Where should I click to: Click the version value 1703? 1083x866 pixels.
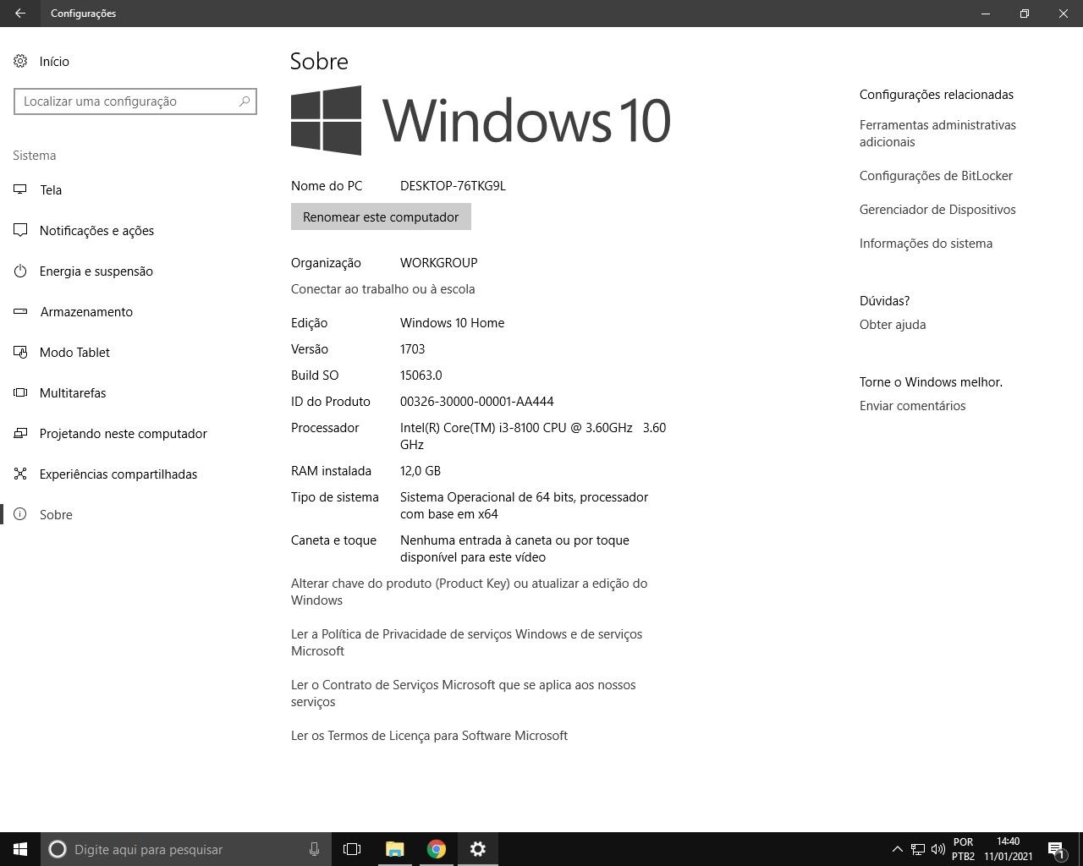click(412, 349)
